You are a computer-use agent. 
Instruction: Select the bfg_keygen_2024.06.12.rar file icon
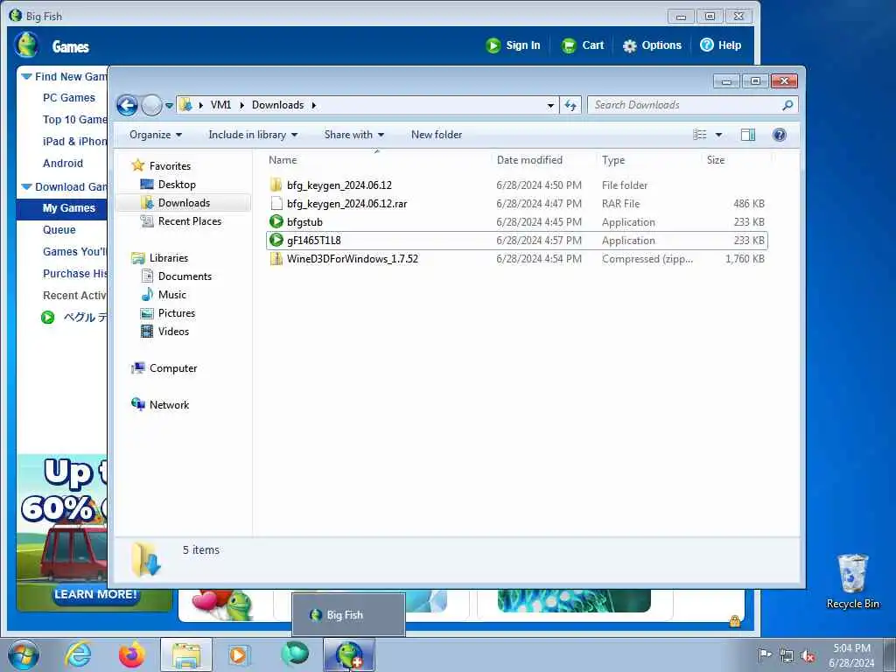click(x=276, y=203)
